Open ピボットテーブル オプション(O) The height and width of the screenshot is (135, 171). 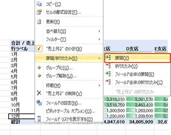point(71,111)
